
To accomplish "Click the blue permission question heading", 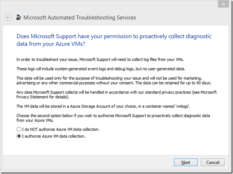I will pos(114,40).
